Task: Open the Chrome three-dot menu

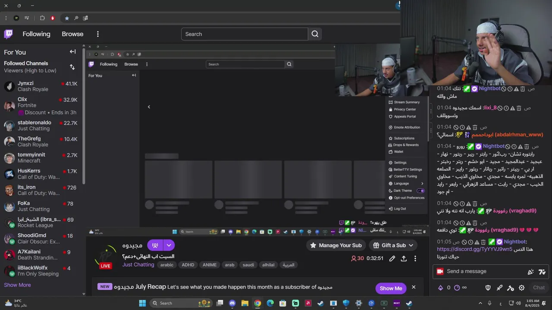Action: point(6,18)
